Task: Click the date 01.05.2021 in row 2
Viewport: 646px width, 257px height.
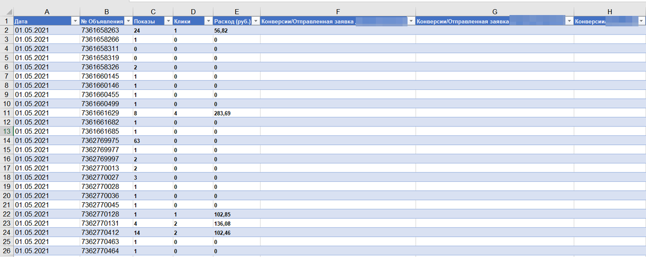Action: tap(32, 31)
